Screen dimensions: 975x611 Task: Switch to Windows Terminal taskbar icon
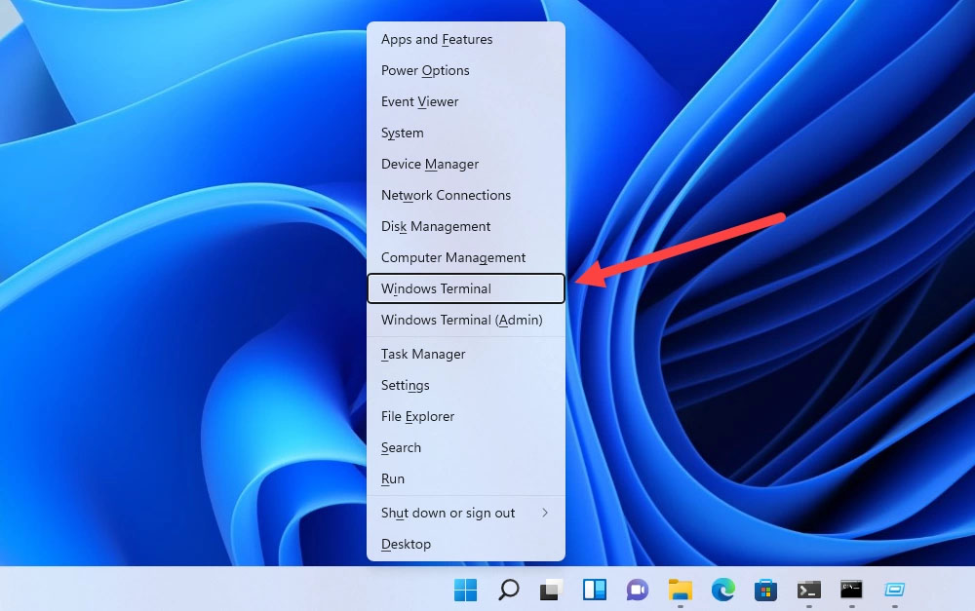click(808, 590)
